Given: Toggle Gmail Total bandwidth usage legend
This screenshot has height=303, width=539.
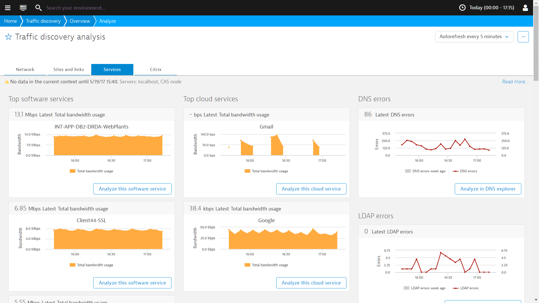Looking at the screenshot, I should tap(266, 171).
